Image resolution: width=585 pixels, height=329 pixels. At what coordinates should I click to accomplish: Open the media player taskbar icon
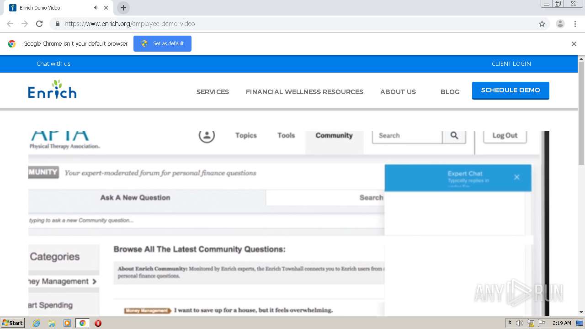67,323
